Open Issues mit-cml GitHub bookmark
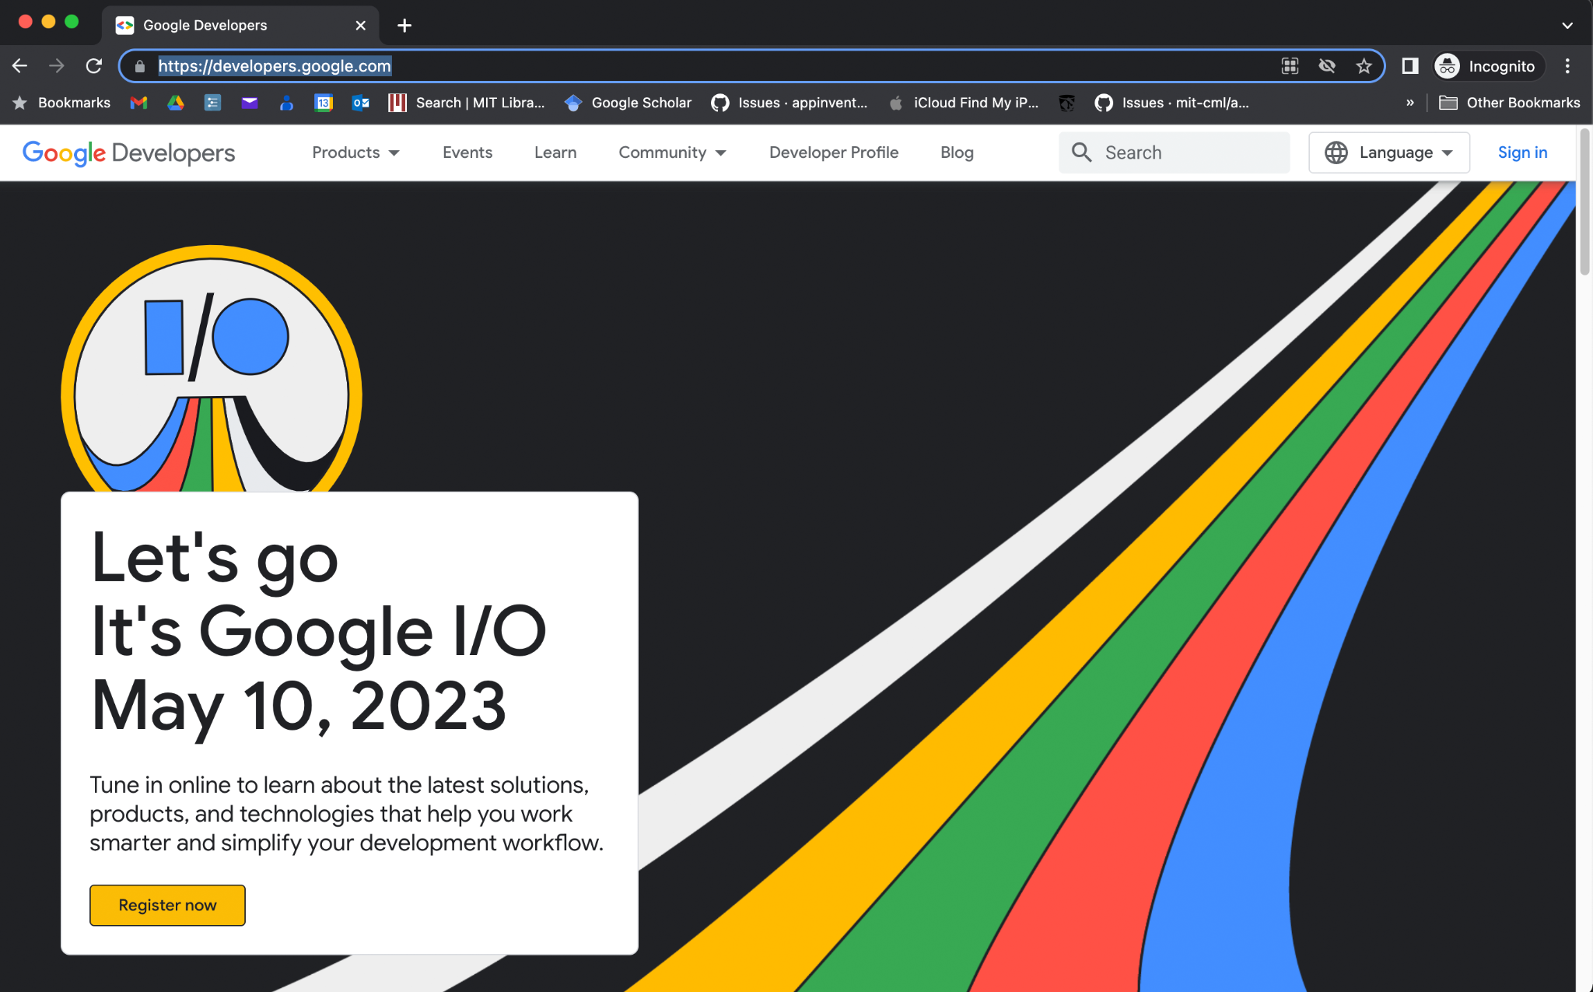The width and height of the screenshot is (1593, 992). coord(1172,103)
